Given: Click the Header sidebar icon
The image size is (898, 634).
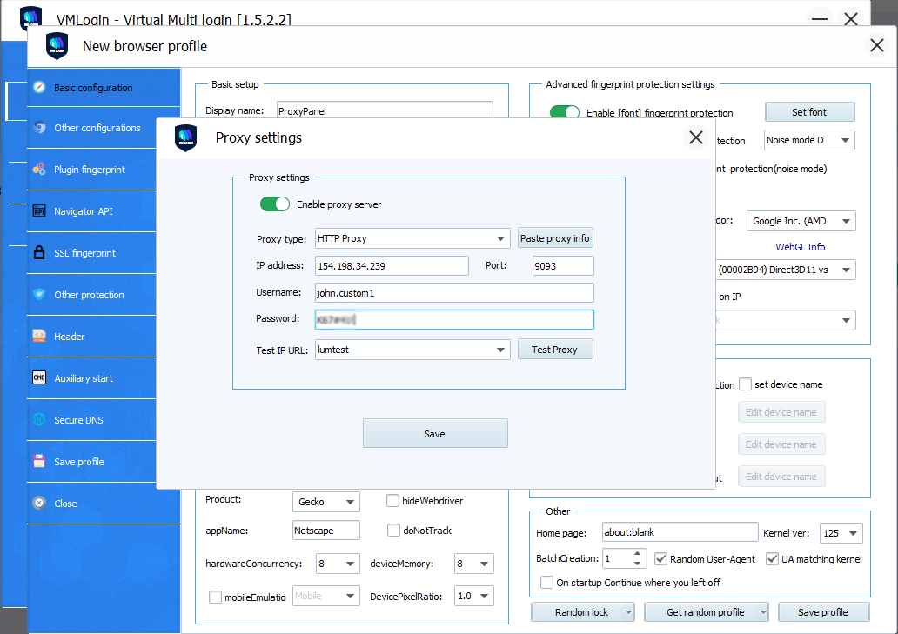Looking at the screenshot, I should [39, 337].
